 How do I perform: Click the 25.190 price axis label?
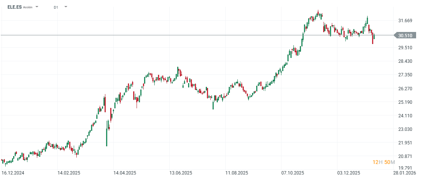(x=405, y=102)
